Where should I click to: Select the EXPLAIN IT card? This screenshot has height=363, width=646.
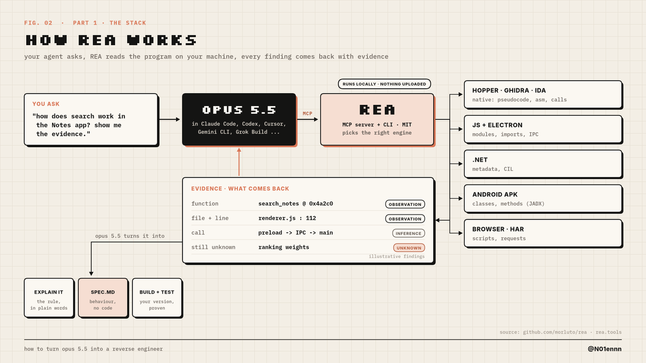coord(49,297)
